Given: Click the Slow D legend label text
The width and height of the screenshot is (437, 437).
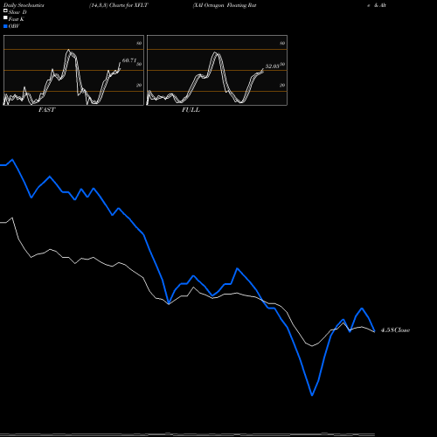Looking at the screenshot, I should point(17,12).
